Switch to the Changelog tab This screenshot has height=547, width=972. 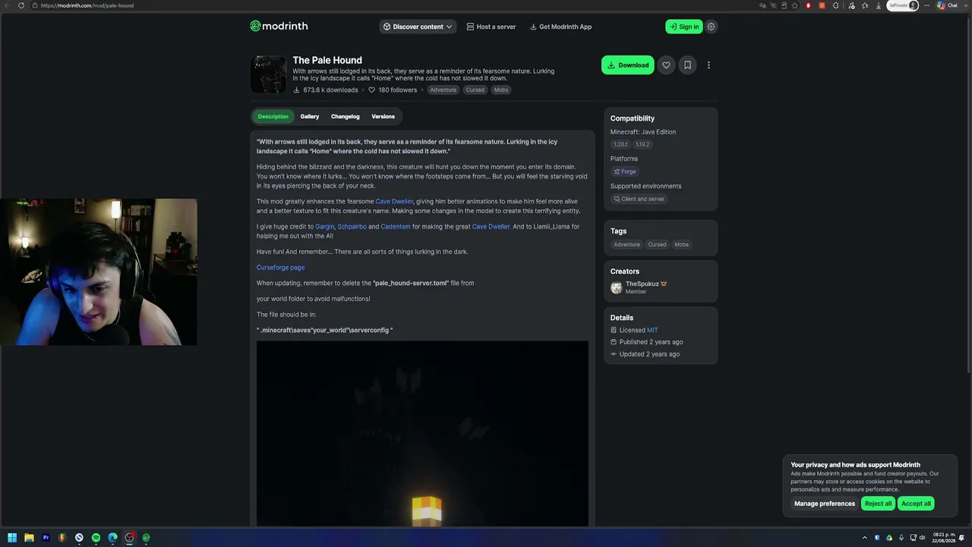pos(345,116)
